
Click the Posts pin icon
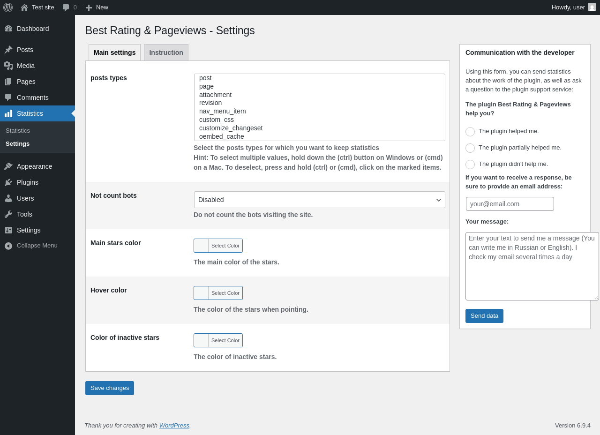pos(8,50)
